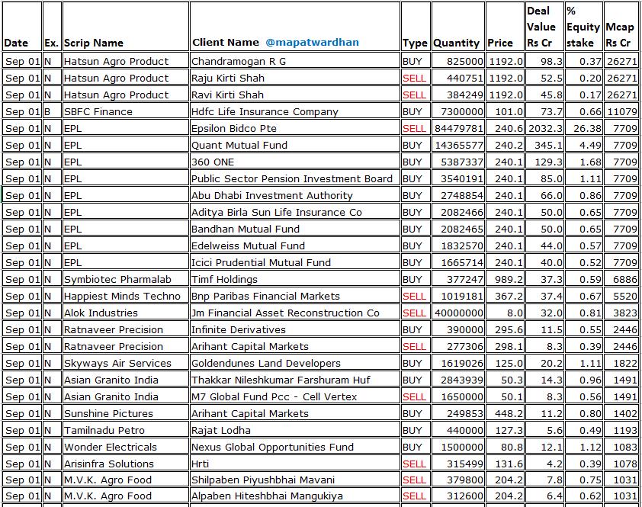Select the cell 'Raju Kirti Shah'
This screenshot has height=507, width=642.
coord(295,78)
